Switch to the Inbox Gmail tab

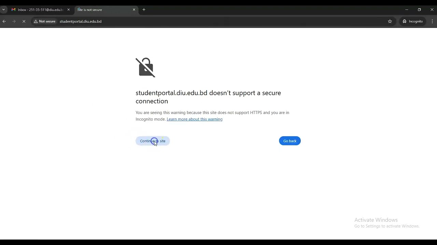(41, 10)
